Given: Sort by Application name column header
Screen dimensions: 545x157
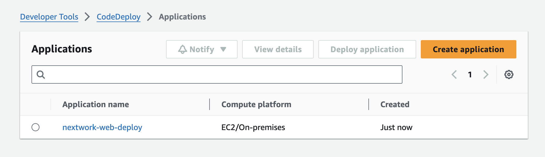Looking at the screenshot, I should pyautogui.click(x=96, y=104).
